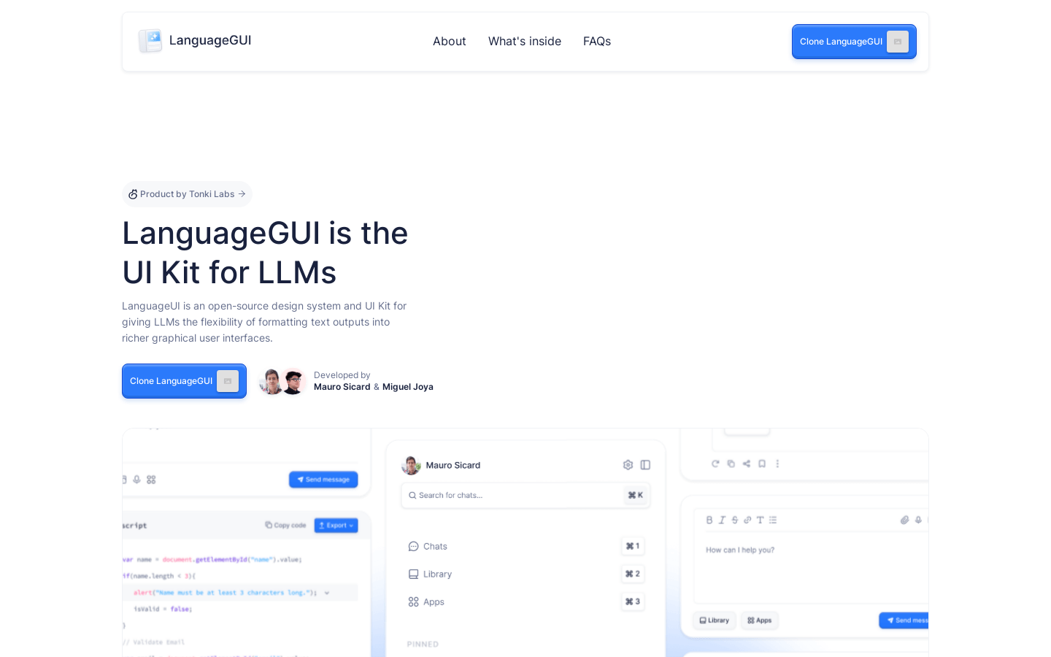Click the ⌘1 shortcut badge
1051x657 pixels.
tap(633, 546)
